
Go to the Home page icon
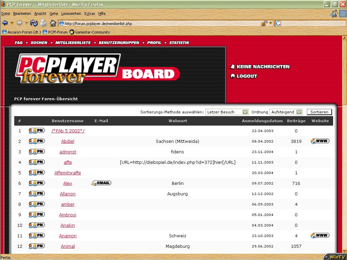(53, 23)
